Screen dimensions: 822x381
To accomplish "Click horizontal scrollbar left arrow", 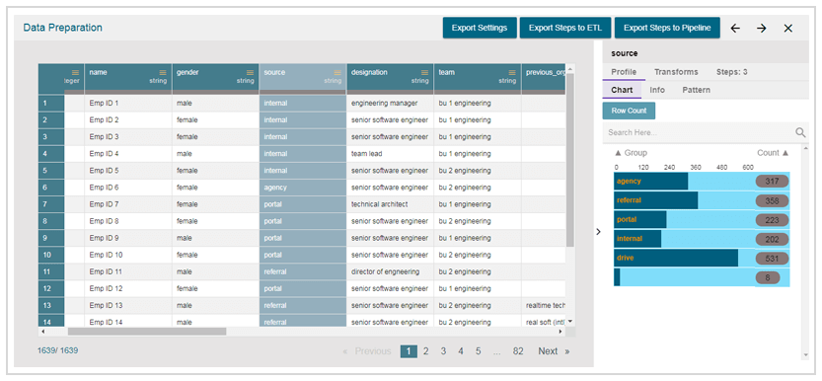I will pyautogui.click(x=42, y=332).
